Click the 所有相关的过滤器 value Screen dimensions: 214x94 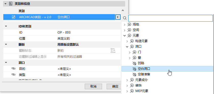coord(70,56)
